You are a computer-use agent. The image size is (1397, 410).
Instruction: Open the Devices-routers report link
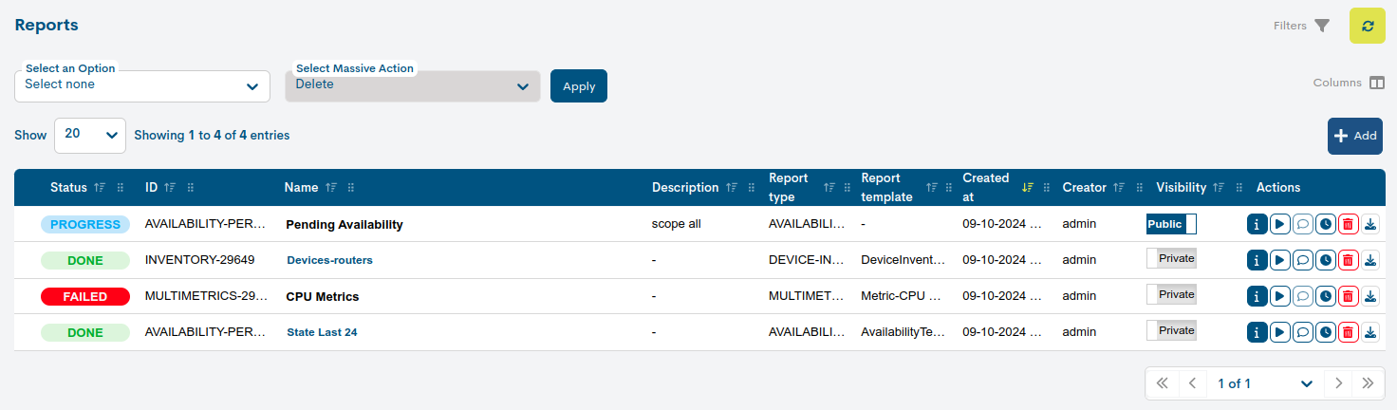click(329, 260)
